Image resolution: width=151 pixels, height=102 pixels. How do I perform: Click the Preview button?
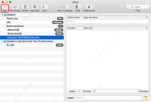143,91
